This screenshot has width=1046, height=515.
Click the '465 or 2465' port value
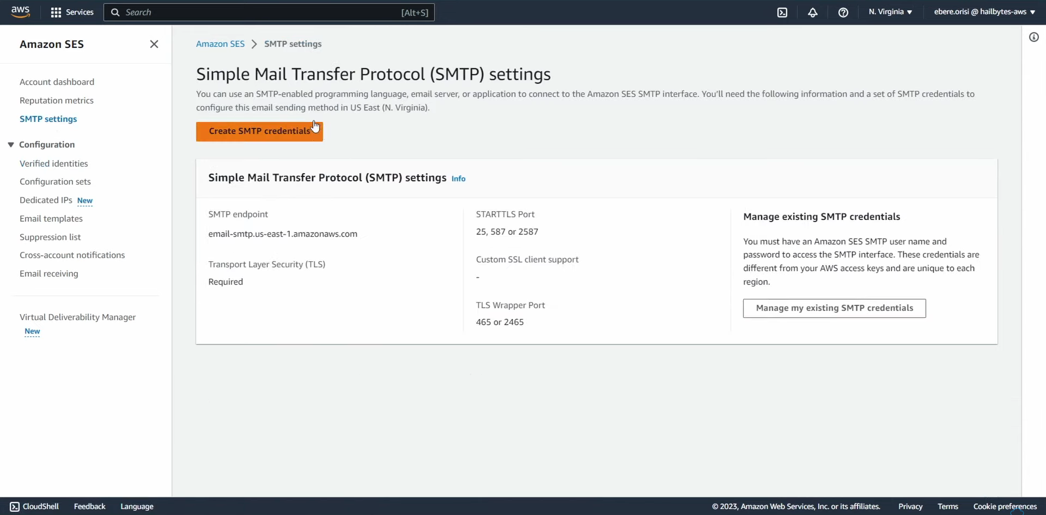500,322
